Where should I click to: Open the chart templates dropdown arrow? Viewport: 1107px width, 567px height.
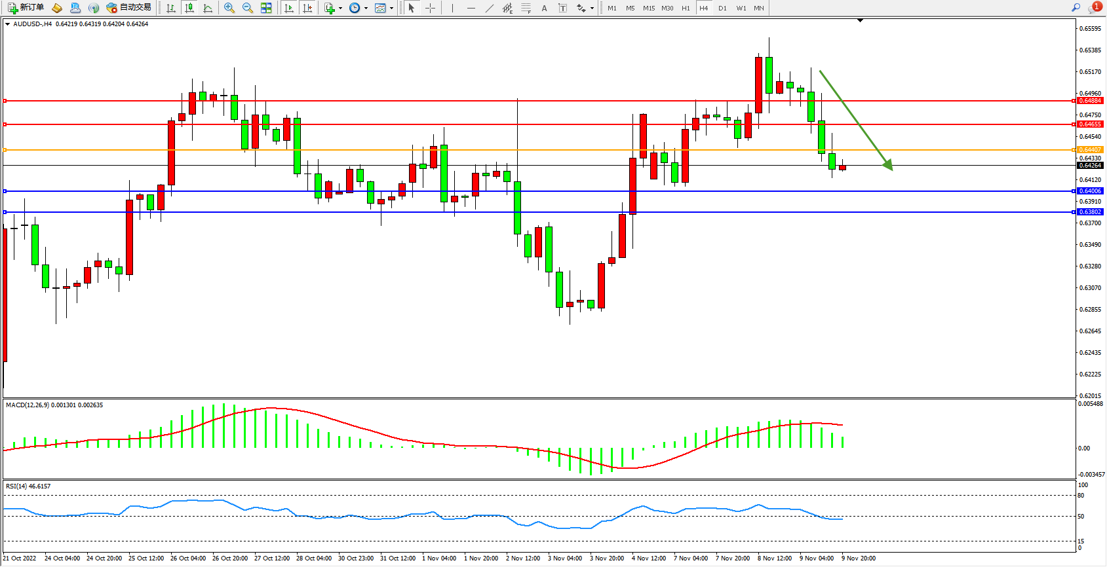391,9
